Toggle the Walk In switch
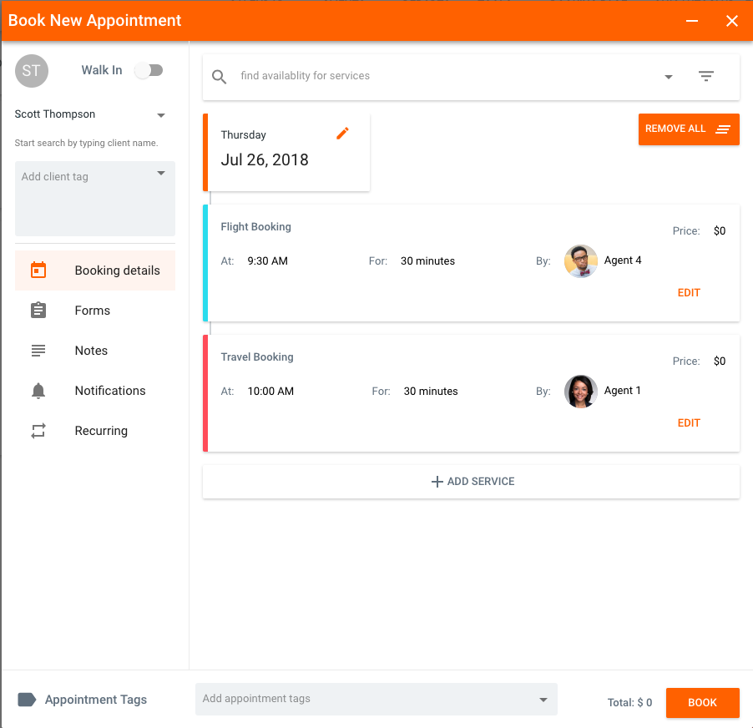Viewport: 753px width, 728px height. (149, 71)
